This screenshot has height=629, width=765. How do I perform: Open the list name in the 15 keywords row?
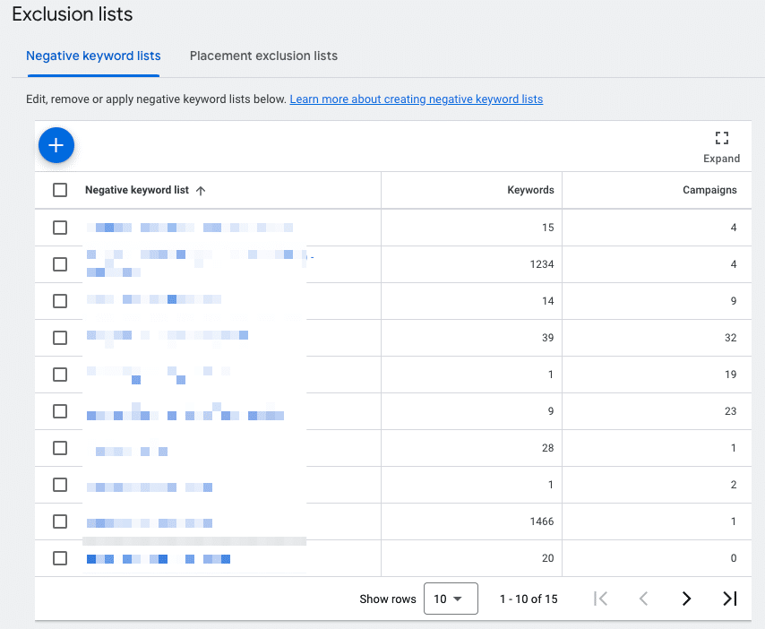pos(190,228)
